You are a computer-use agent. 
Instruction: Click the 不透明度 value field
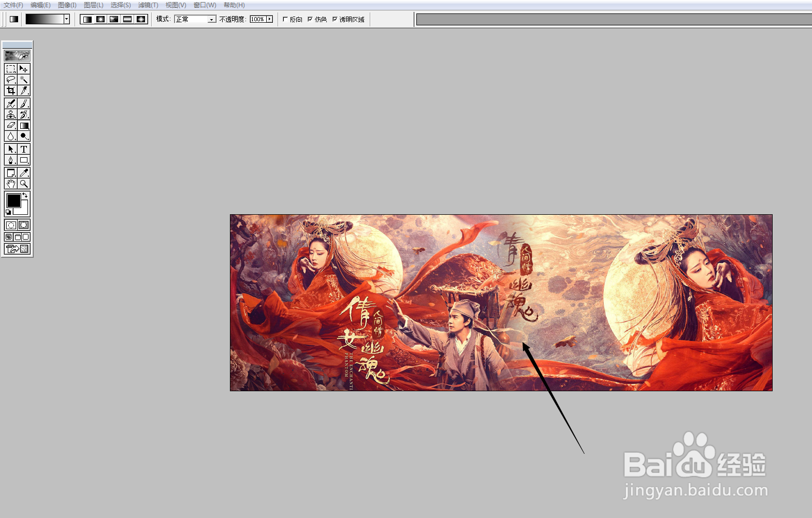click(258, 19)
